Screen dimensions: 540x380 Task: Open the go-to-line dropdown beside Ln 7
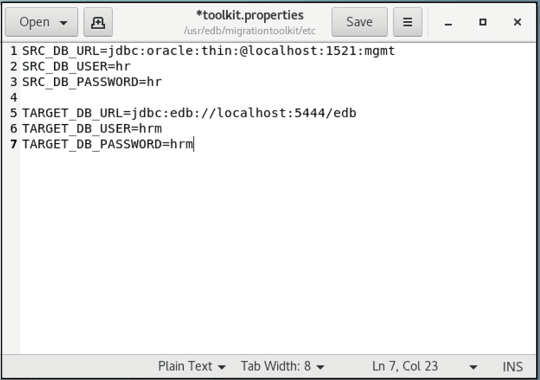coord(472,366)
